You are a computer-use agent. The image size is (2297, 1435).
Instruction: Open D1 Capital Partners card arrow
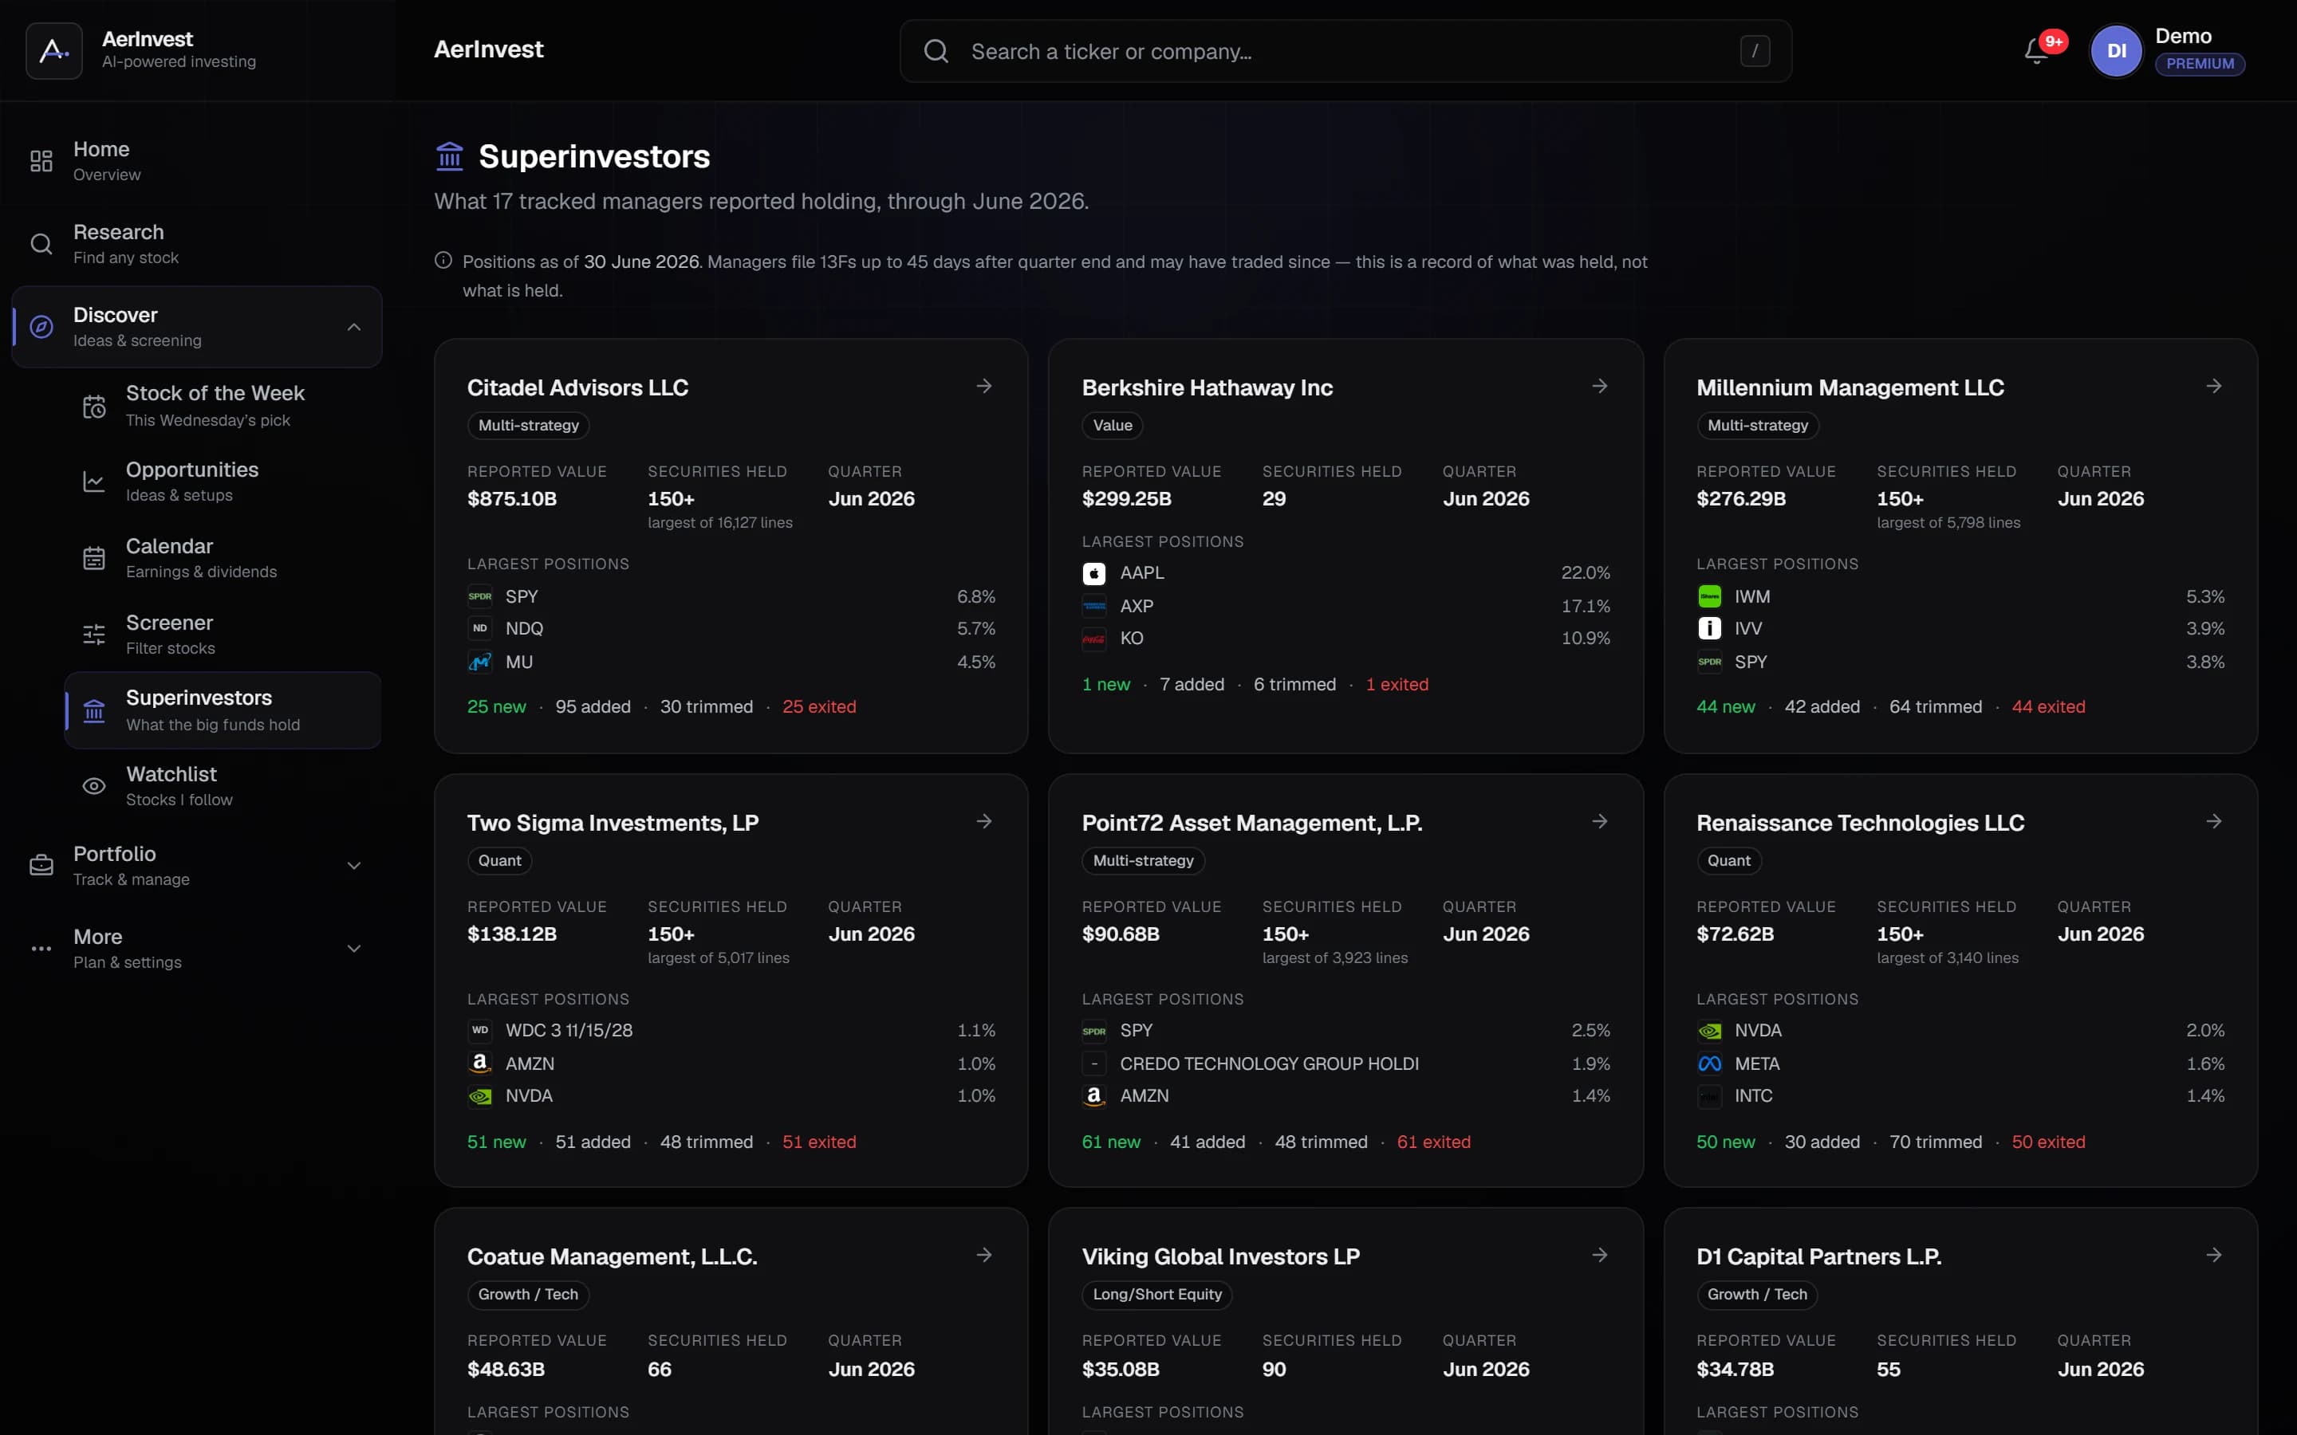2213,1255
